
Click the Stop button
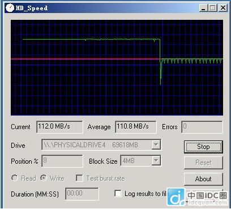[203, 147]
